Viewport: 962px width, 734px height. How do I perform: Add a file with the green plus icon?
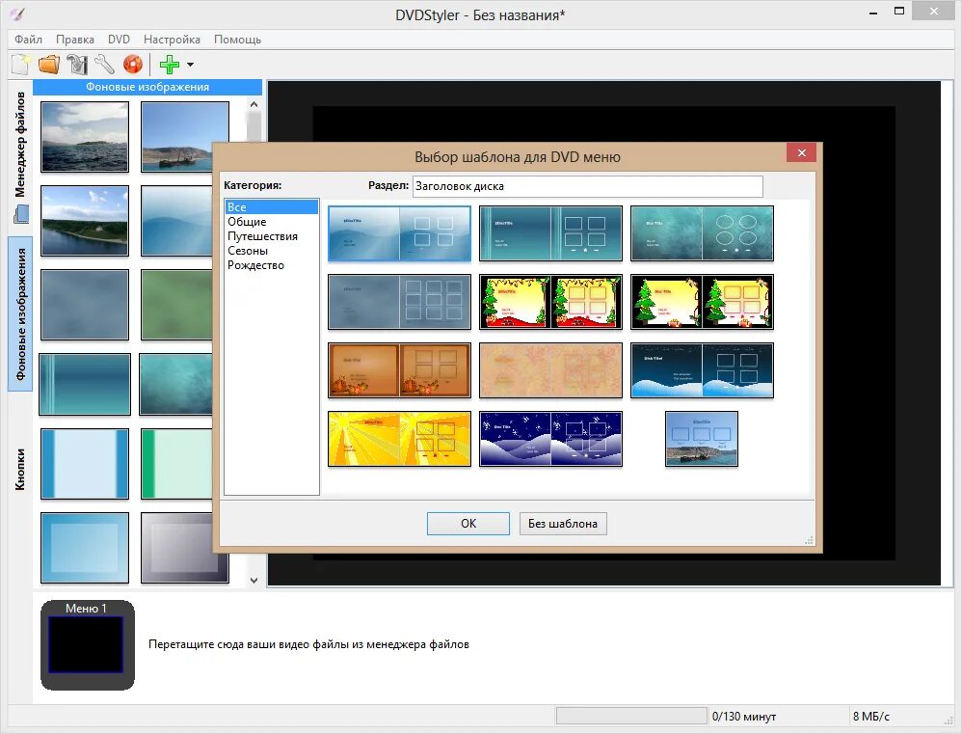coord(170,64)
